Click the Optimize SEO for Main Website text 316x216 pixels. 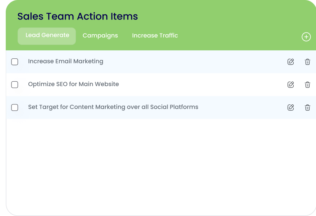tap(73, 84)
